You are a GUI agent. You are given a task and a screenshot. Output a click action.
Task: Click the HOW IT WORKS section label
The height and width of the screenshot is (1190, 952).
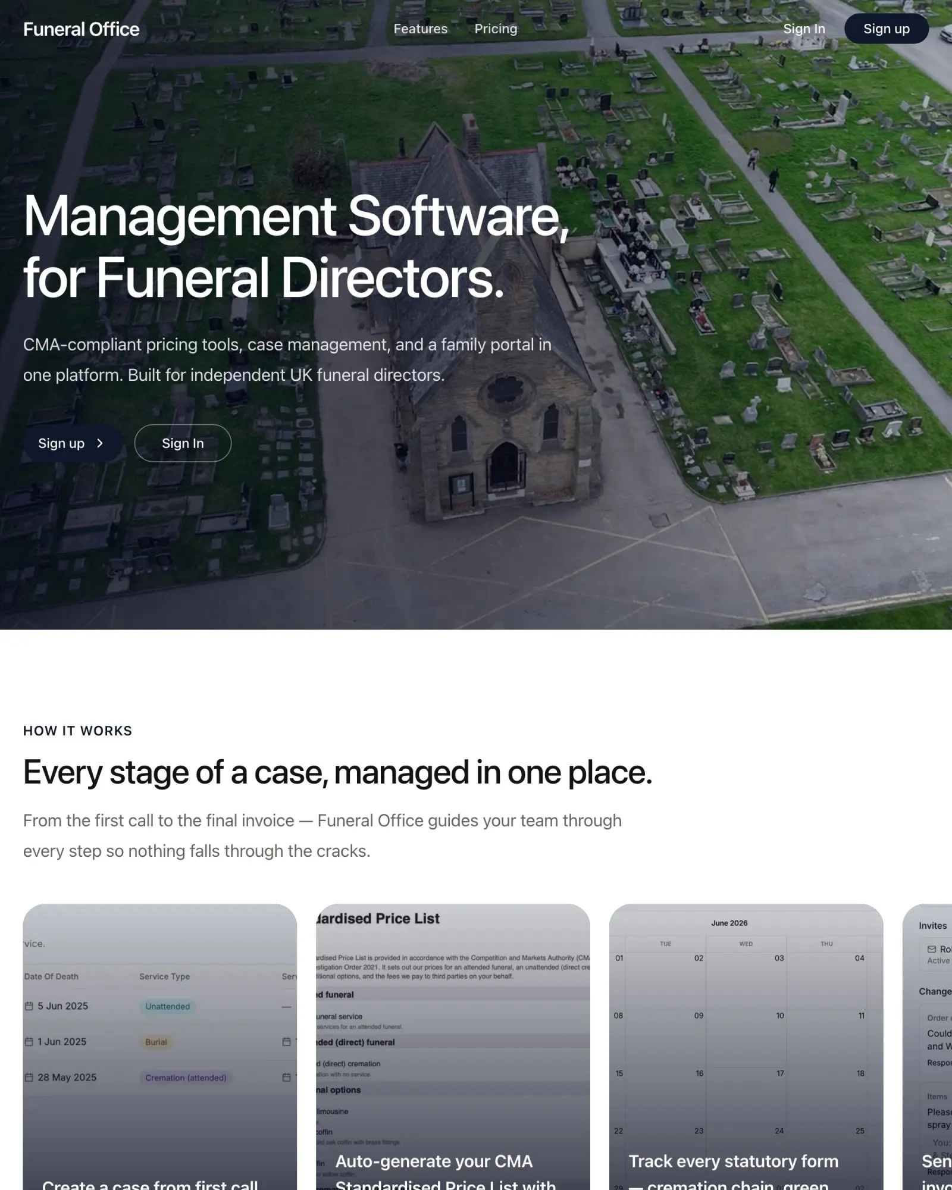77,731
